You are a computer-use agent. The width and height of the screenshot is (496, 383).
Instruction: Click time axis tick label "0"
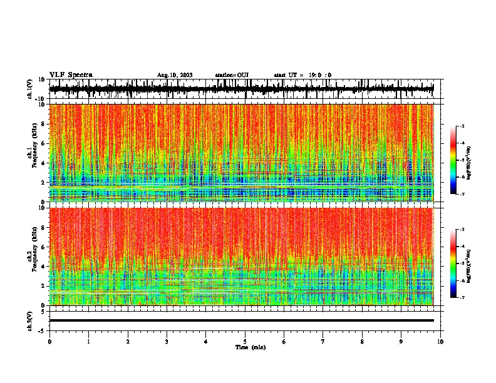coord(49,342)
